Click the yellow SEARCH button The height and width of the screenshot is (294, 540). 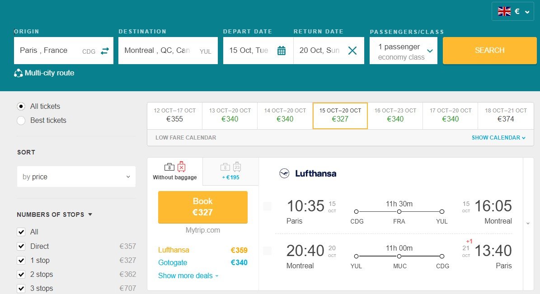click(x=489, y=51)
